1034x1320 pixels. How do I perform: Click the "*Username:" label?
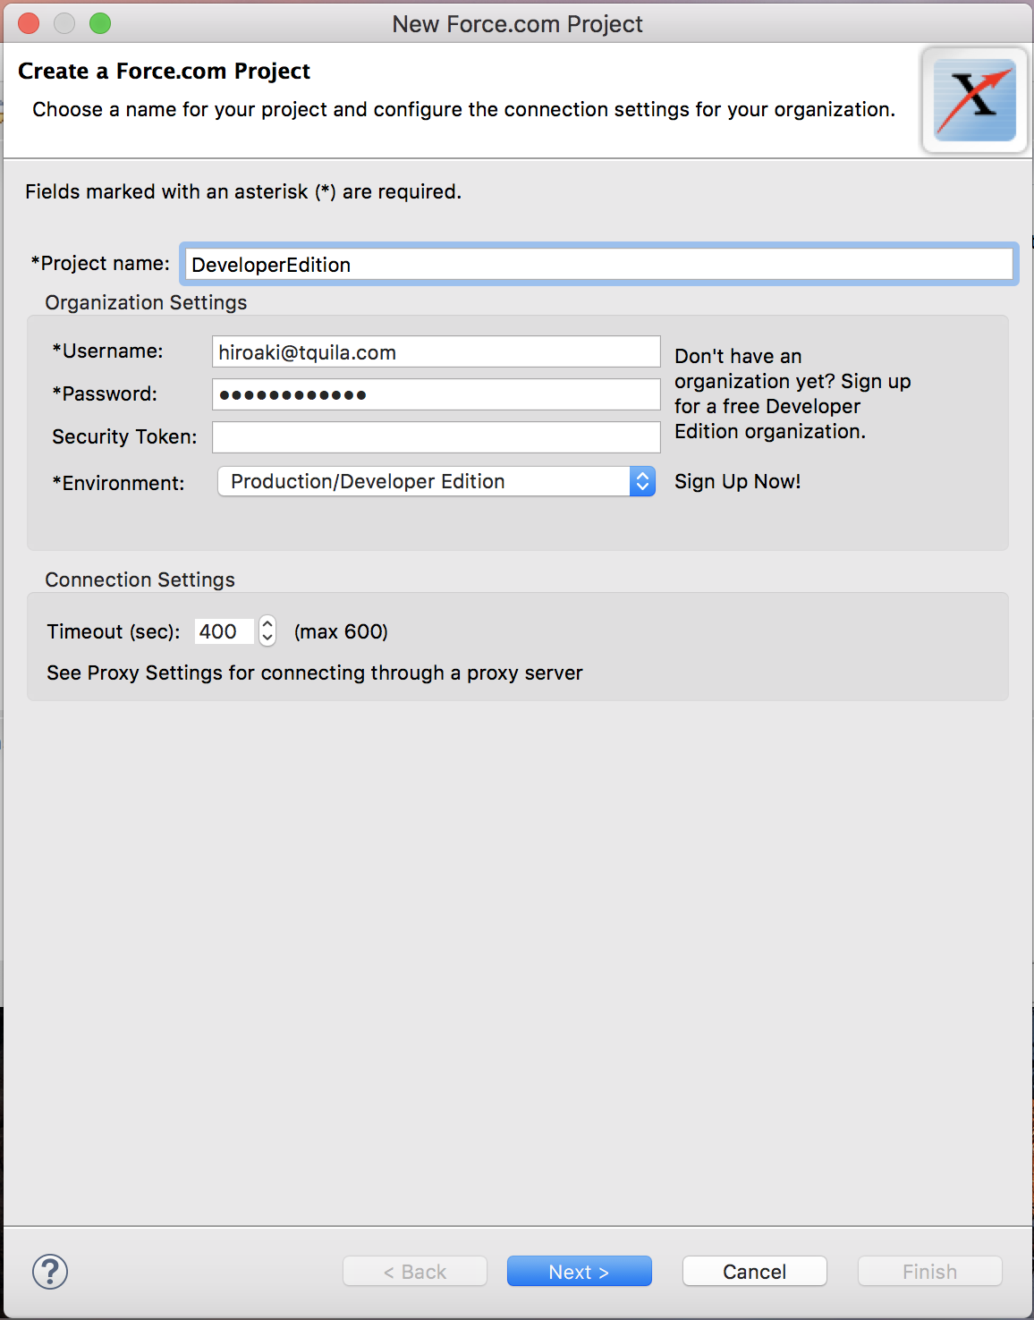(107, 351)
